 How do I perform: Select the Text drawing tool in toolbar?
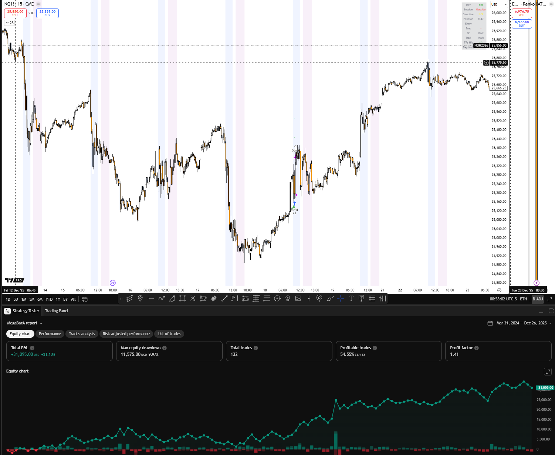pyautogui.click(x=351, y=299)
